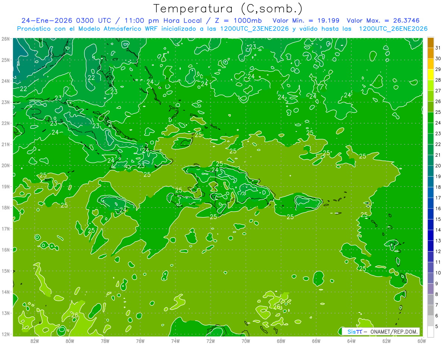Click the 'Valor Min. = 19.199' readout
The height and width of the screenshot is (346, 448).
[x=306, y=21]
